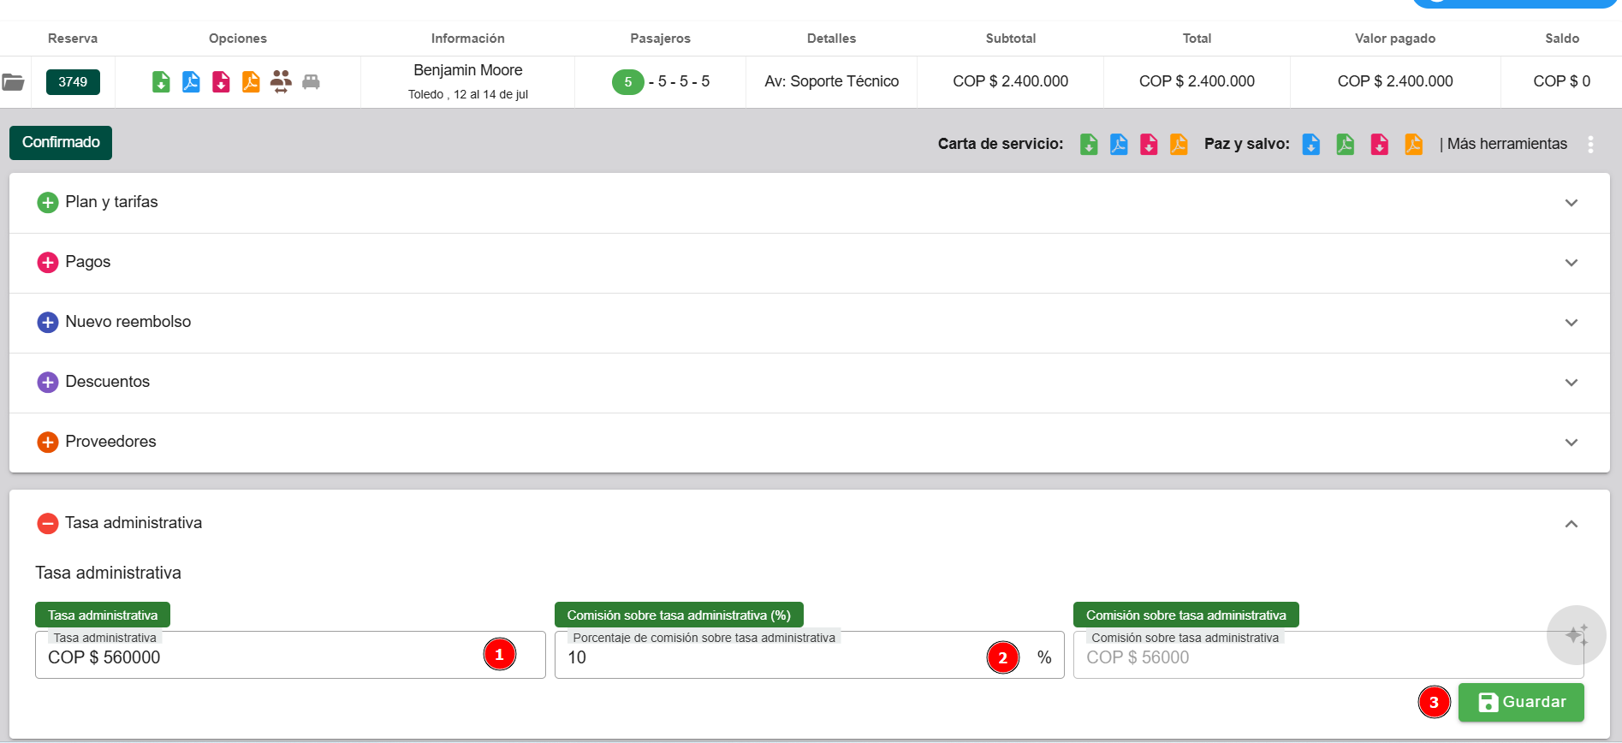Click the reservation number 3749 badge
This screenshot has width=1622, height=743.
tap(73, 82)
